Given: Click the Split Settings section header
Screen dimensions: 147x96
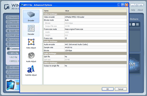Looking at the screenshot, I should pos(85,53).
